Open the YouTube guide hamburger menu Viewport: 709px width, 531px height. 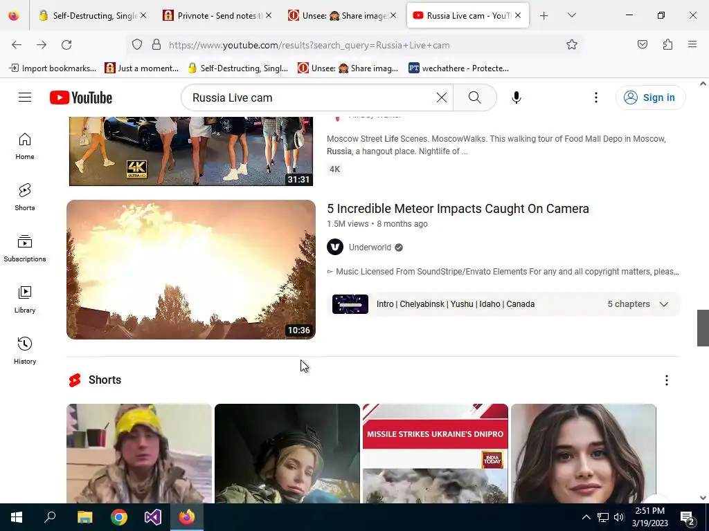(25, 97)
